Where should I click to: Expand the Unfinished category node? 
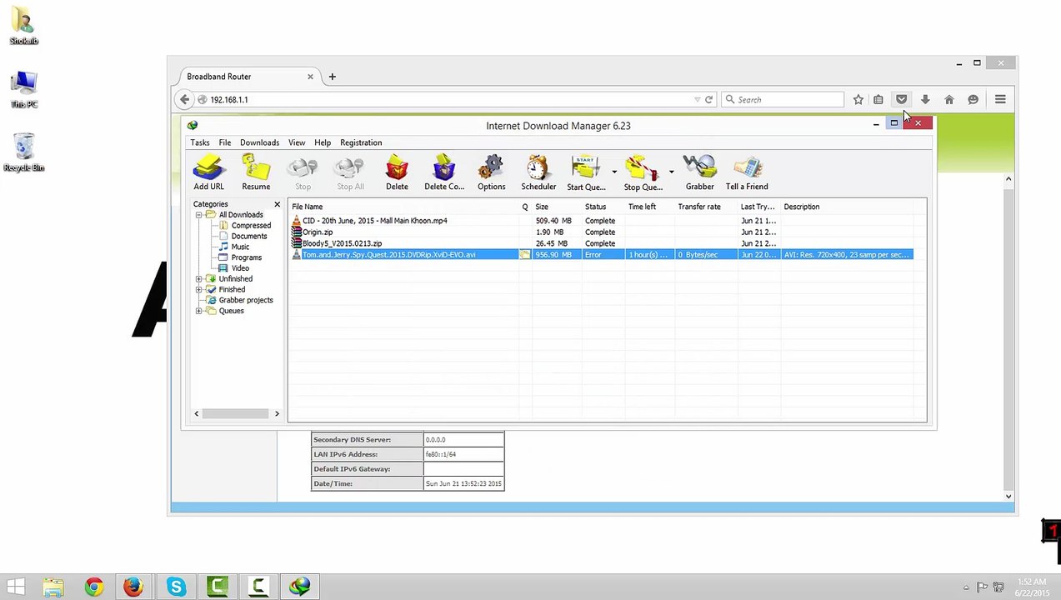[x=199, y=279]
